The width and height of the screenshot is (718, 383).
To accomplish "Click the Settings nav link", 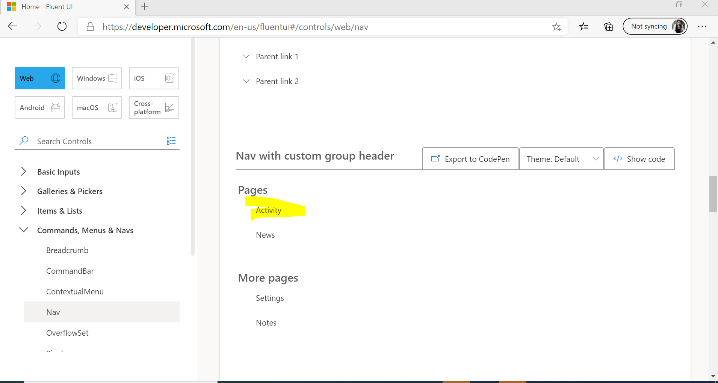I will pos(270,298).
